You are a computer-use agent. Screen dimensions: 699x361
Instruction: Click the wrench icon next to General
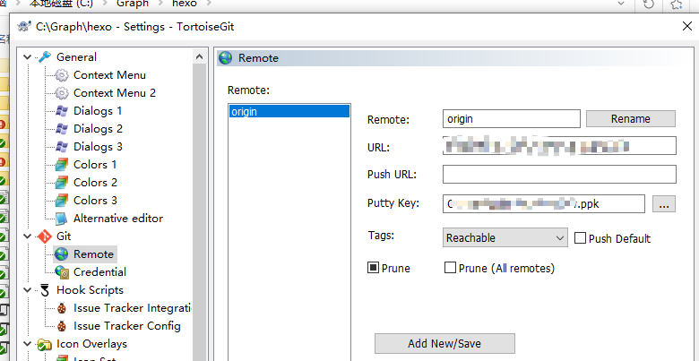[x=44, y=57]
